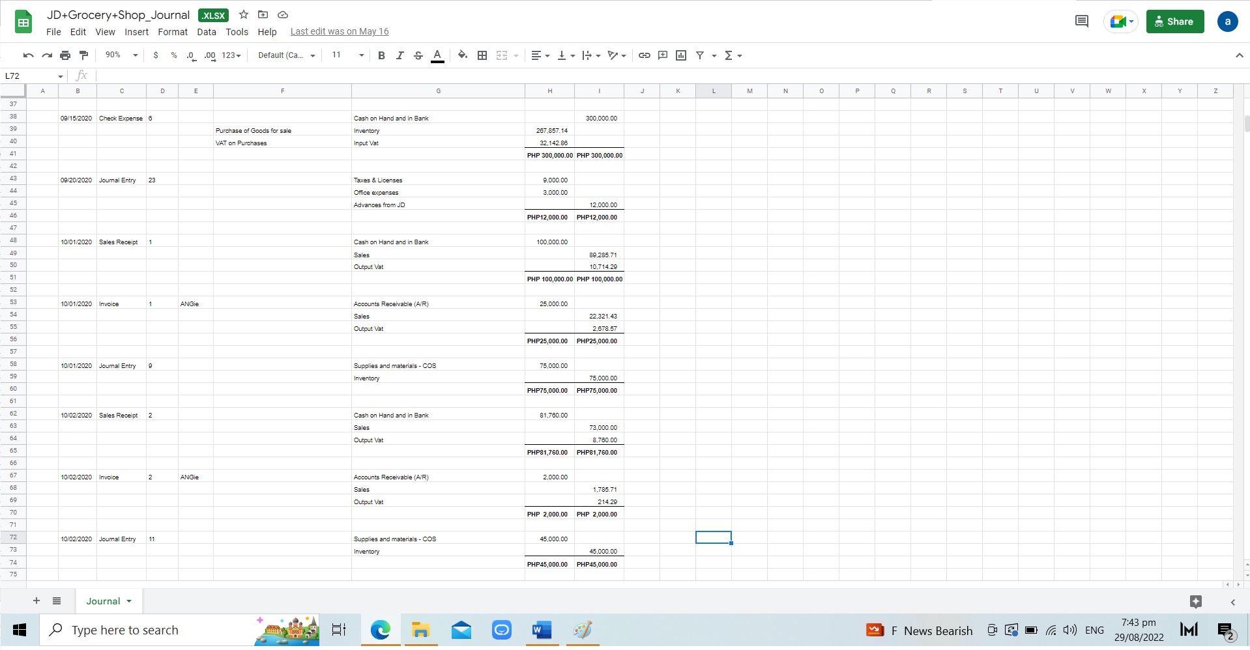The height and width of the screenshot is (650, 1250).
Task: Format as currency with the dollar icon
Action: (x=156, y=55)
